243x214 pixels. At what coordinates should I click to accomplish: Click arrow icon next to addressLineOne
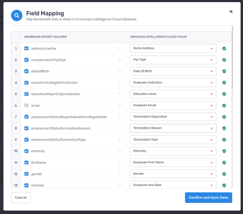120,48
